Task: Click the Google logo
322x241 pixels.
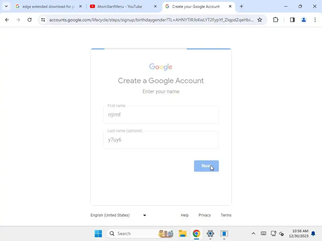Action: coord(161,67)
